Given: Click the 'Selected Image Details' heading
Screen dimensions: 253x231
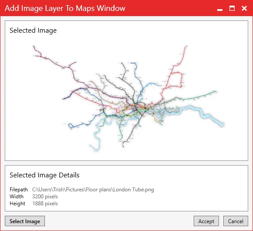Looking at the screenshot, I should pyautogui.click(x=44, y=175).
